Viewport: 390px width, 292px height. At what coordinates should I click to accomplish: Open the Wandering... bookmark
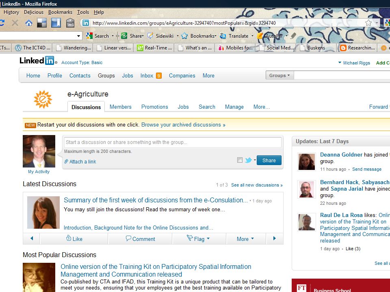74,48
